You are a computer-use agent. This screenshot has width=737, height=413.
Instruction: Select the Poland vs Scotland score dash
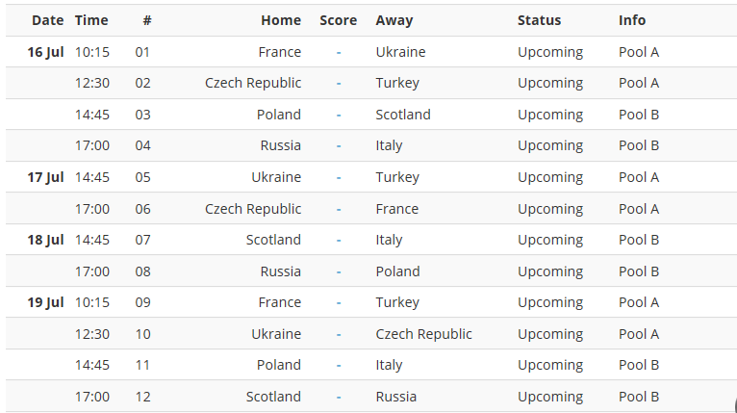tap(339, 115)
